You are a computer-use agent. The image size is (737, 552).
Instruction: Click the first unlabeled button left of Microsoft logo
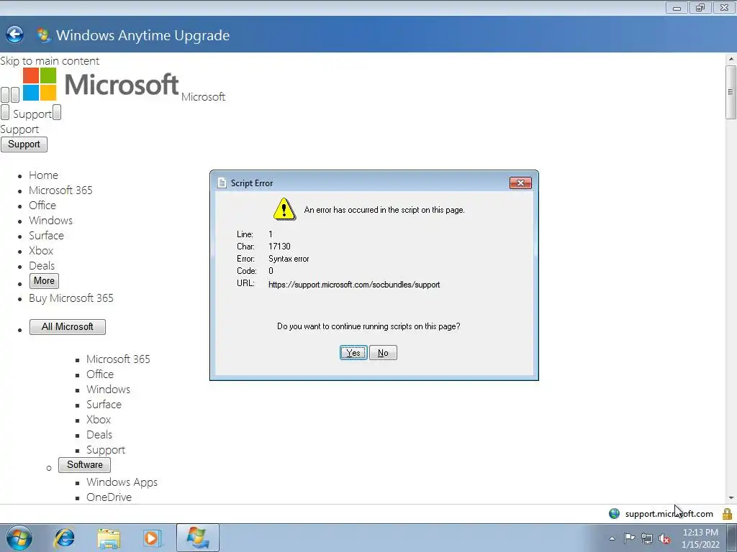click(5, 95)
